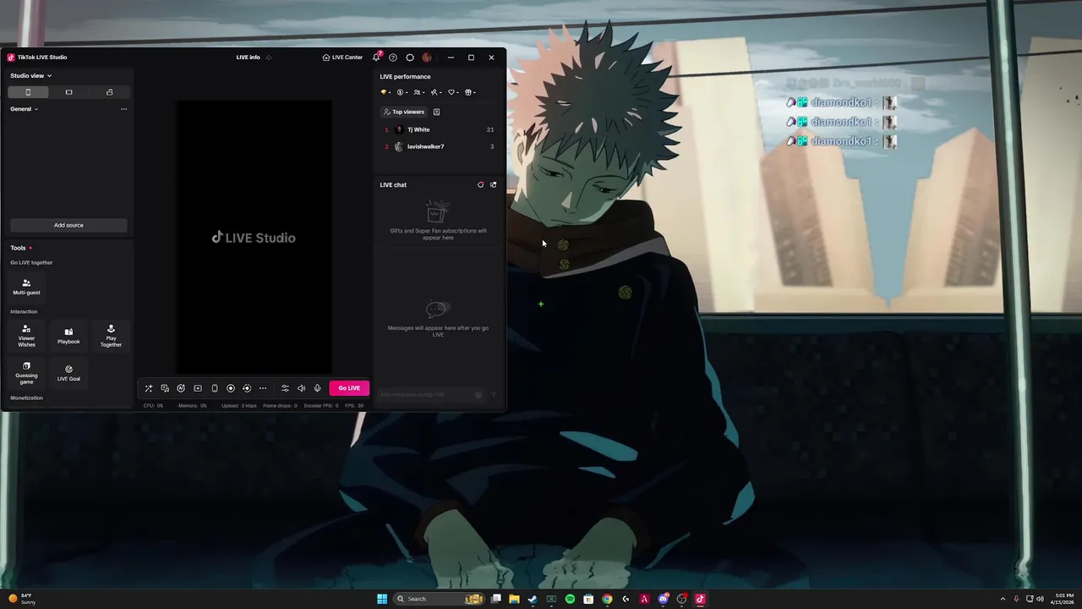Image resolution: width=1082 pixels, height=609 pixels.
Task: Click the pink Go LIVE button
Action: 349,388
